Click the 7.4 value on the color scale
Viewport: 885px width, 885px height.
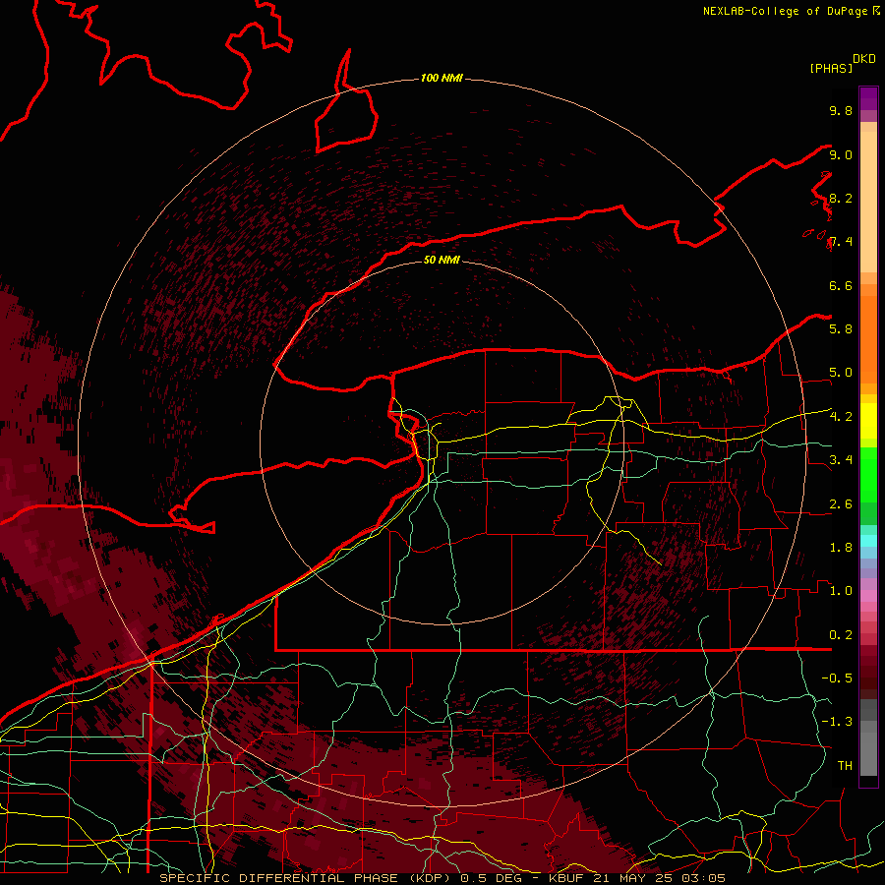click(841, 242)
